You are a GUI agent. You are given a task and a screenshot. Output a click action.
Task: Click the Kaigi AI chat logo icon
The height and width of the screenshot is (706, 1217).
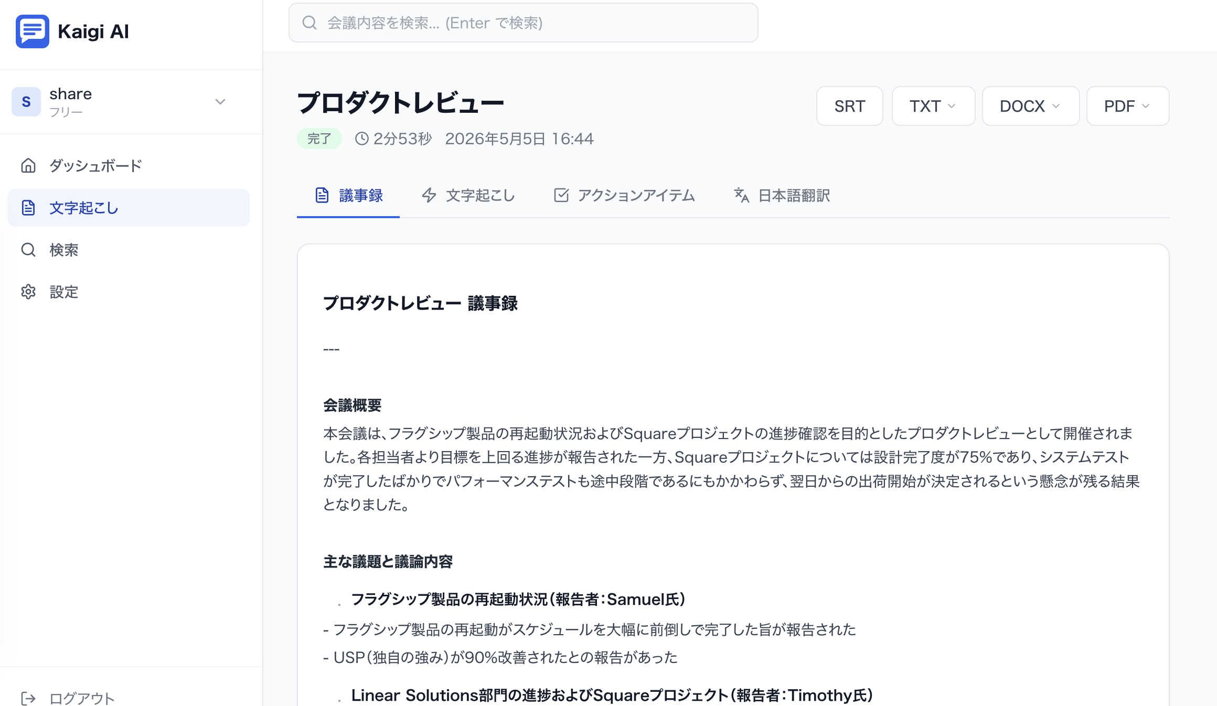tap(33, 31)
